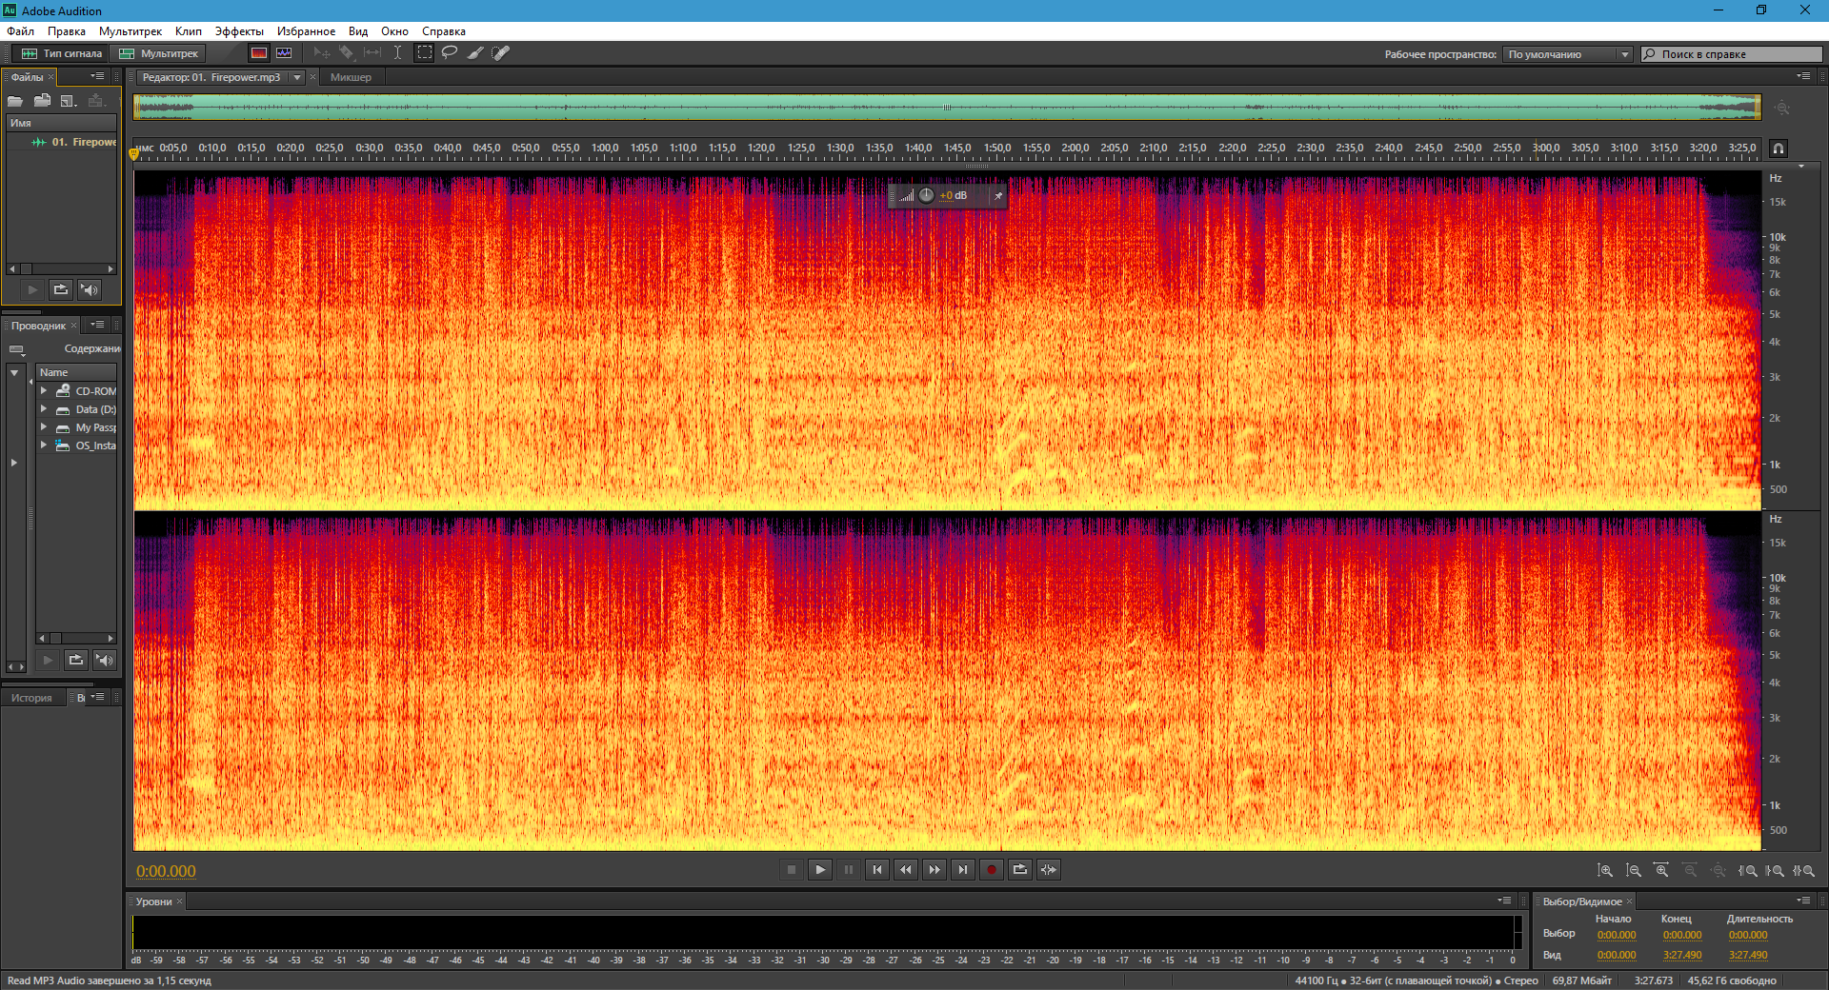Select the Lasso Selection tool
The image size is (1829, 990).
[x=450, y=53]
